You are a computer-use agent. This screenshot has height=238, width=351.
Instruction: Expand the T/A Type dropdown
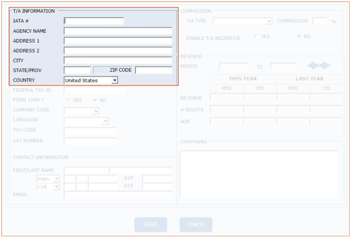pos(269,22)
